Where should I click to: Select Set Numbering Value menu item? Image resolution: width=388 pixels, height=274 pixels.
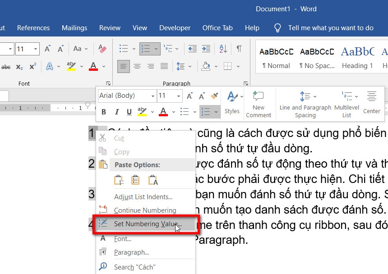145,224
